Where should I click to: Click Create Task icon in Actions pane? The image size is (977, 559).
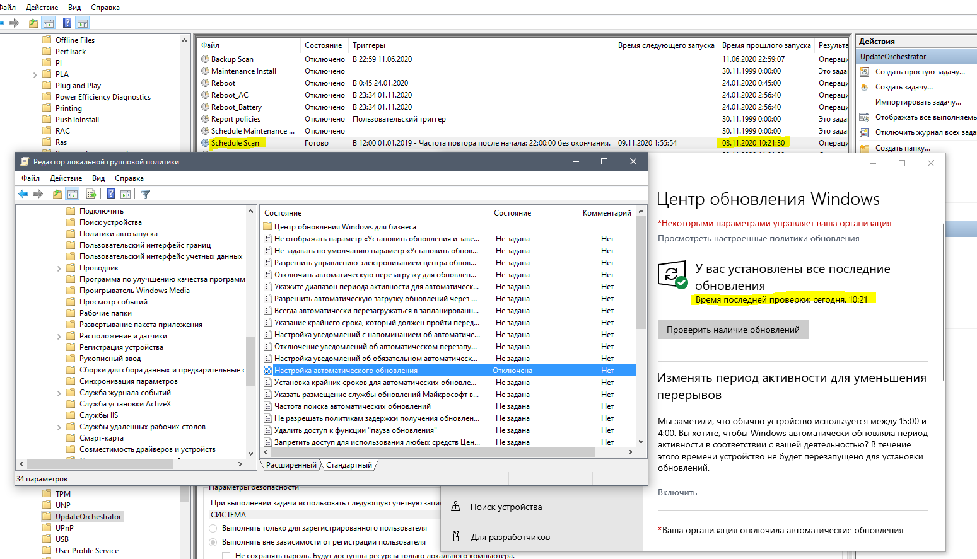tap(865, 87)
